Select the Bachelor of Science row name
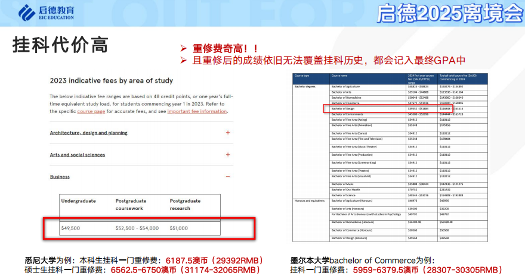Viewport: 525px width, 276px height. (x=343, y=195)
